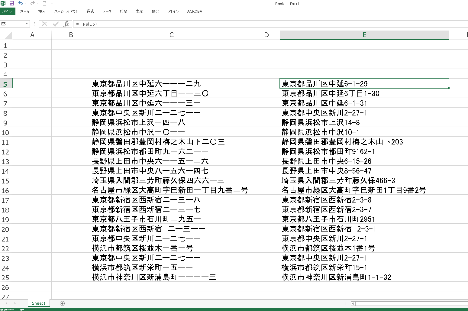Switch to the ページ レイアウト ribbon tab

tap(66, 11)
